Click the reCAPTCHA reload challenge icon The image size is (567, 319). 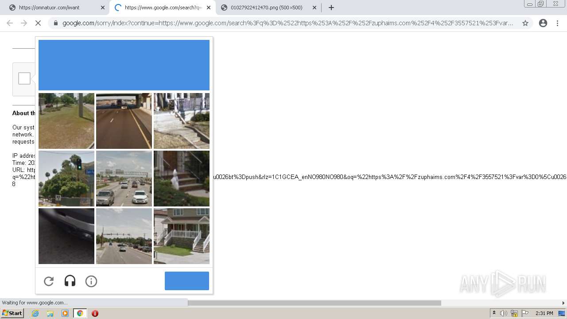click(49, 281)
